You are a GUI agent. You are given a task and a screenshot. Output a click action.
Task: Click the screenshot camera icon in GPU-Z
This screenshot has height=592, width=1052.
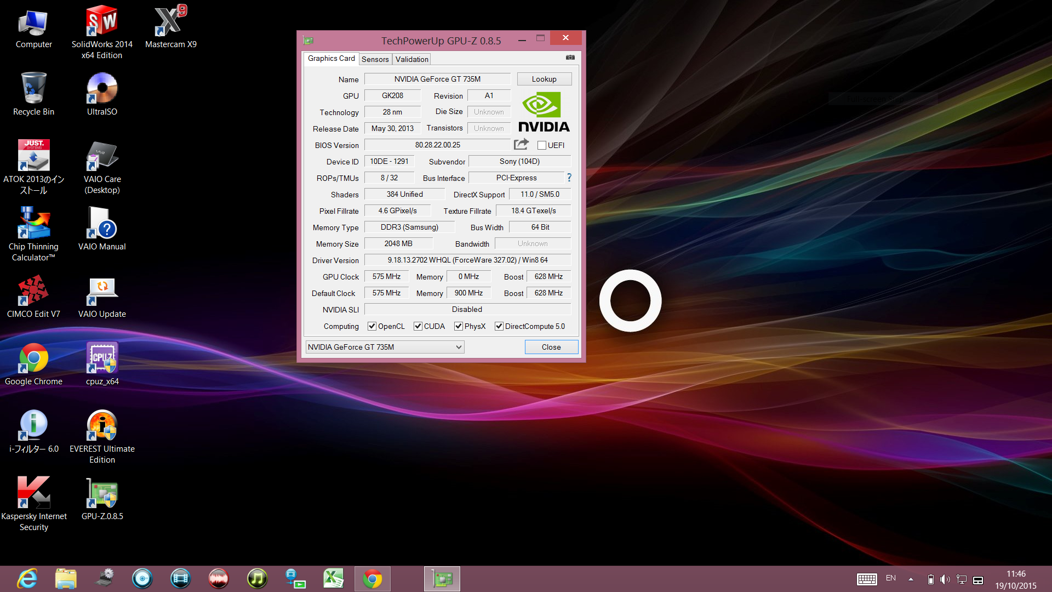[x=570, y=58]
